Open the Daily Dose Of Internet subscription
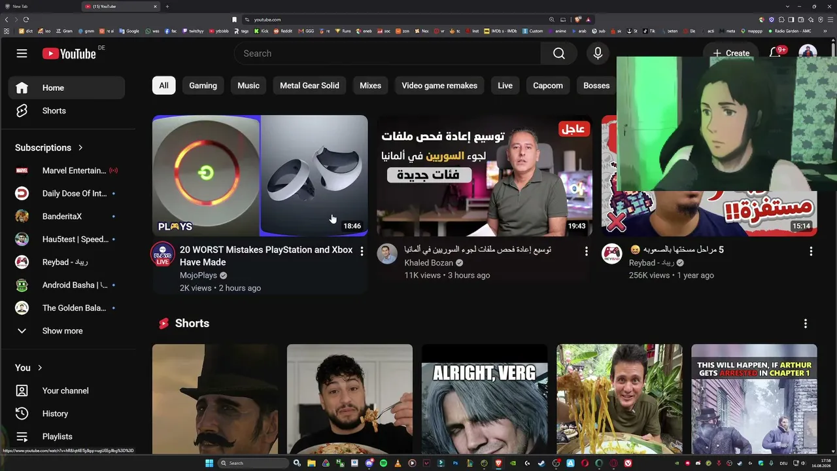Viewport: 837px width, 471px height. (x=67, y=194)
